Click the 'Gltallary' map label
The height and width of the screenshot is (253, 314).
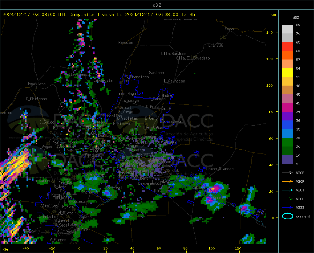(x=50, y=206)
